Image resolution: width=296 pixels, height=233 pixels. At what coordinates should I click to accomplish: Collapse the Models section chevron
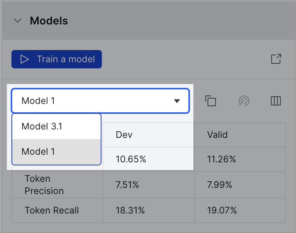[x=18, y=20]
